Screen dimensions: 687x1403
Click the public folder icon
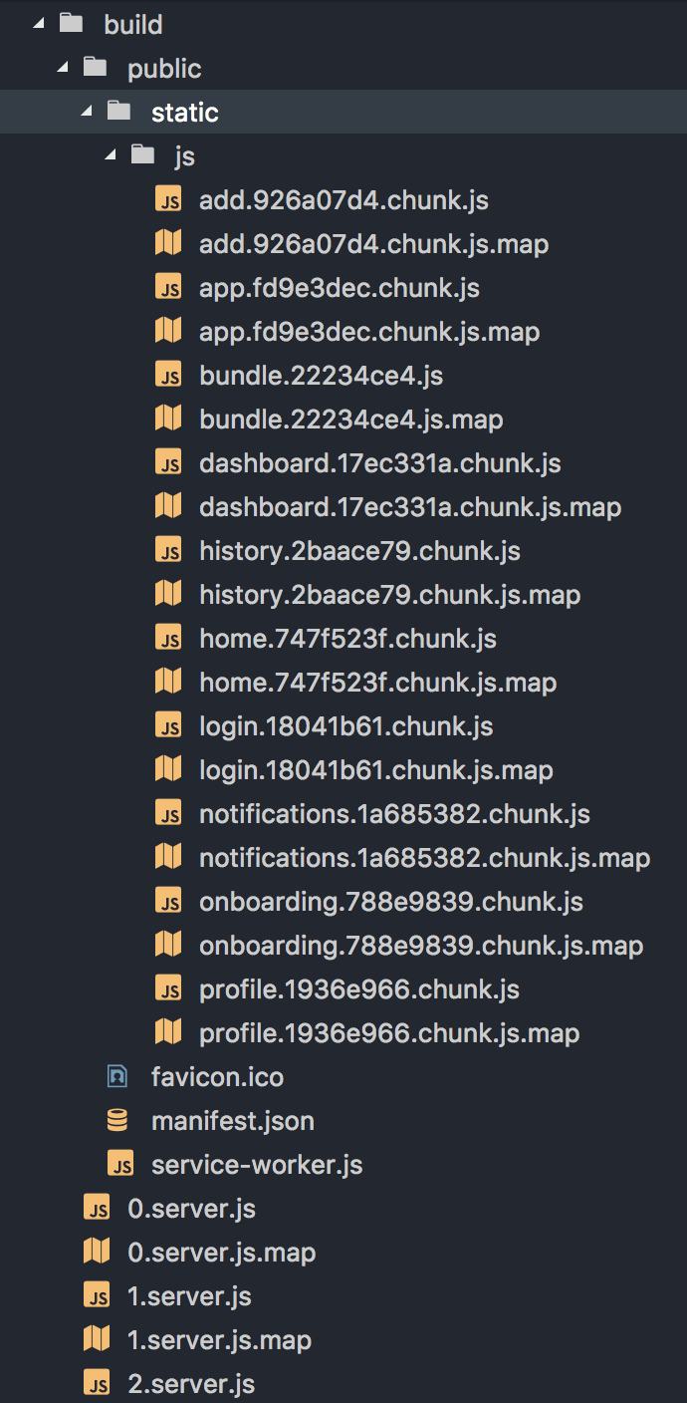pyautogui.click(x=96, y=67)
